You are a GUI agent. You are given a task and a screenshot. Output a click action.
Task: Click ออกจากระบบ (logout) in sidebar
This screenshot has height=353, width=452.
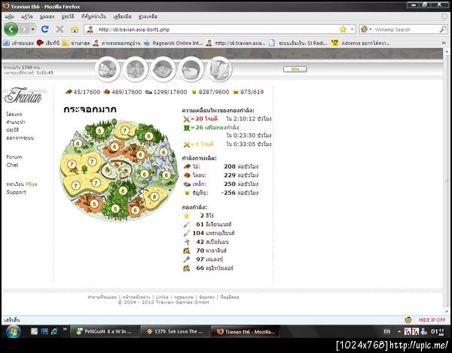20,138
